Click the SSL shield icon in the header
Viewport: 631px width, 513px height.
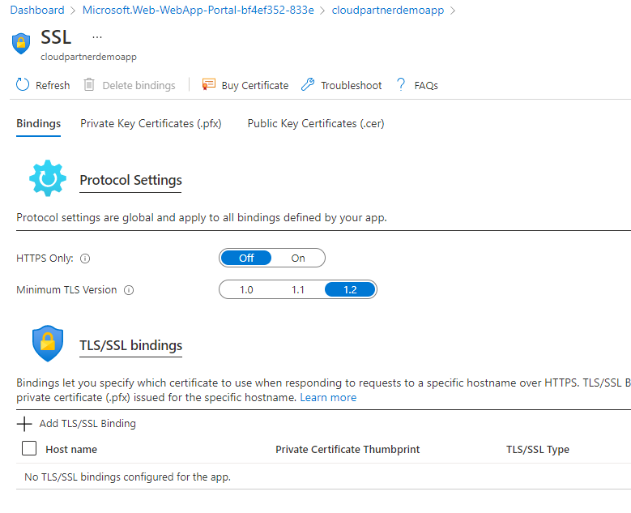[x=22, y=43]
